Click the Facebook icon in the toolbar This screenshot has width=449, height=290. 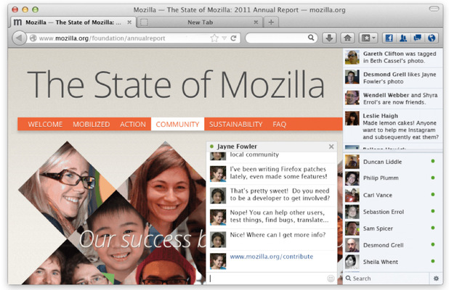(x=387, y=38)
